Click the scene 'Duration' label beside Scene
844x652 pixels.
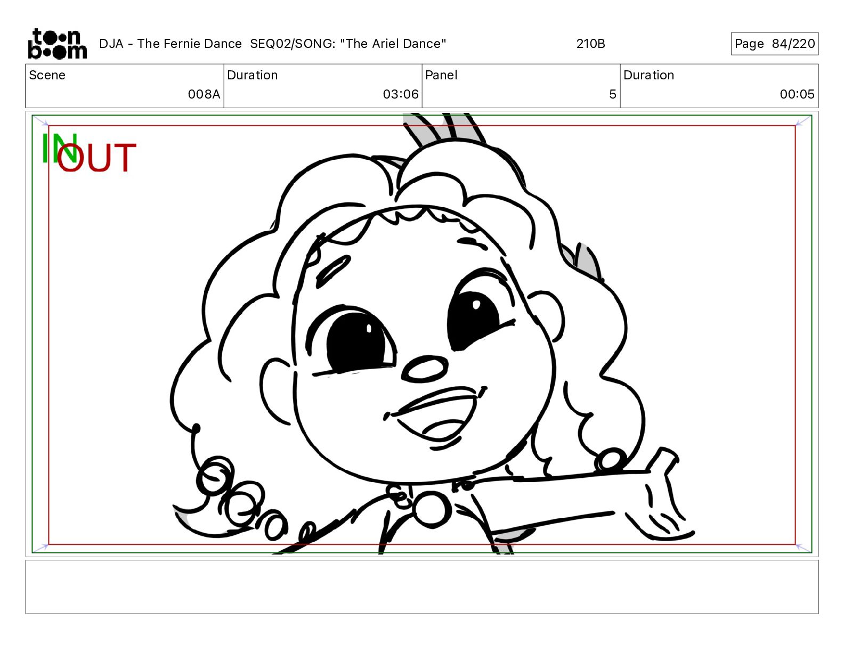click(x=252, y=75)
